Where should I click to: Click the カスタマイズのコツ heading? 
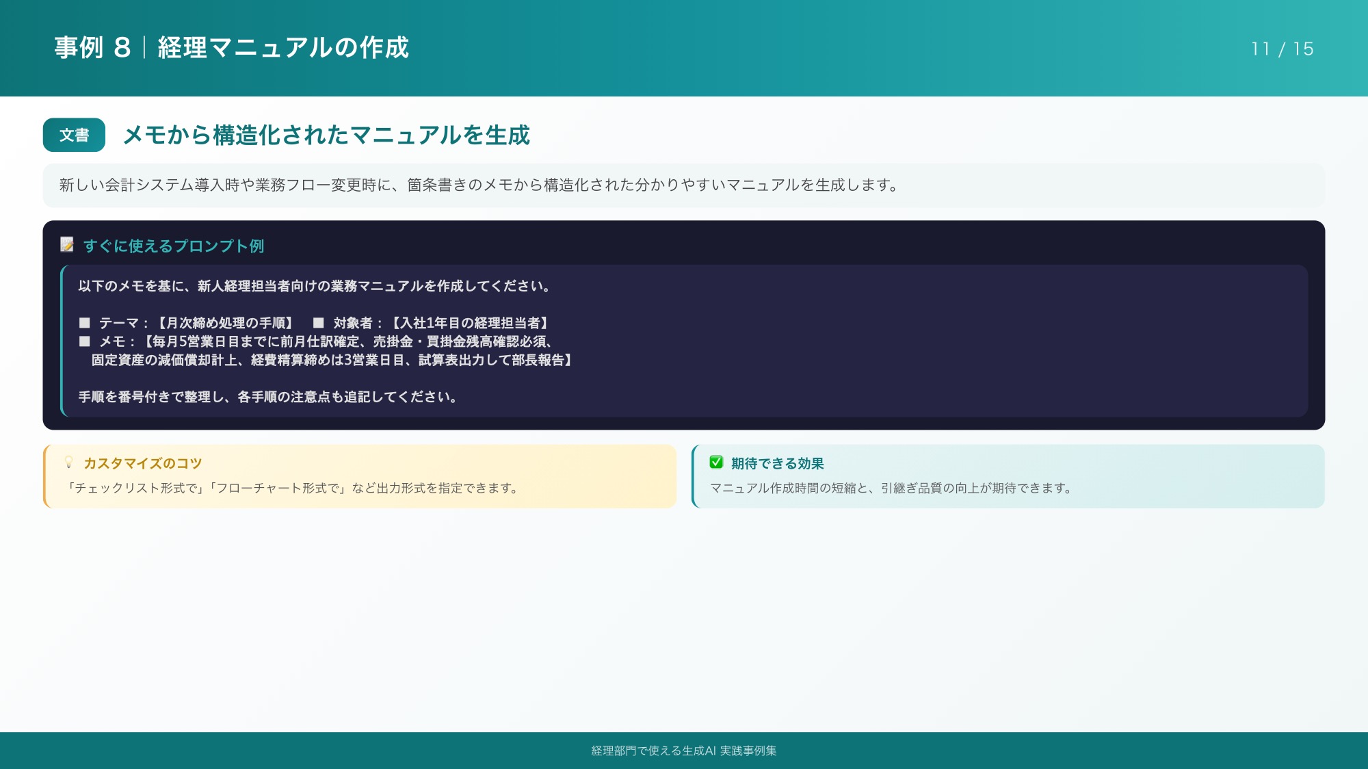point(143,463)
